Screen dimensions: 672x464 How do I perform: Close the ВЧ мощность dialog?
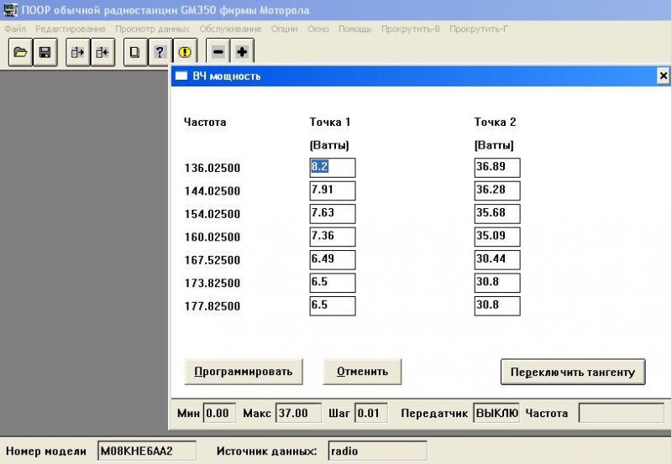click(663, 76)
